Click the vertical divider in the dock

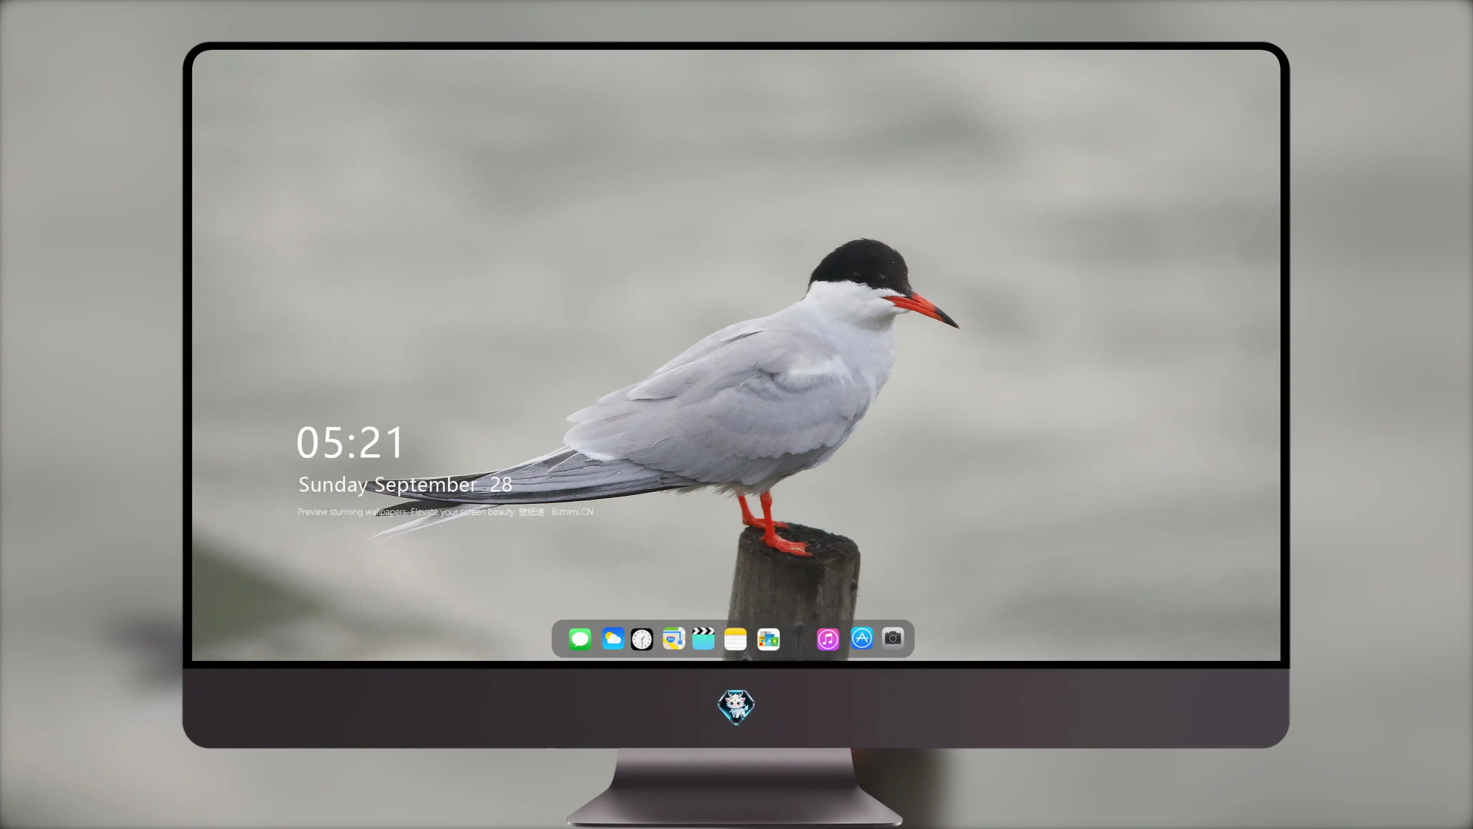click(798, 639)
